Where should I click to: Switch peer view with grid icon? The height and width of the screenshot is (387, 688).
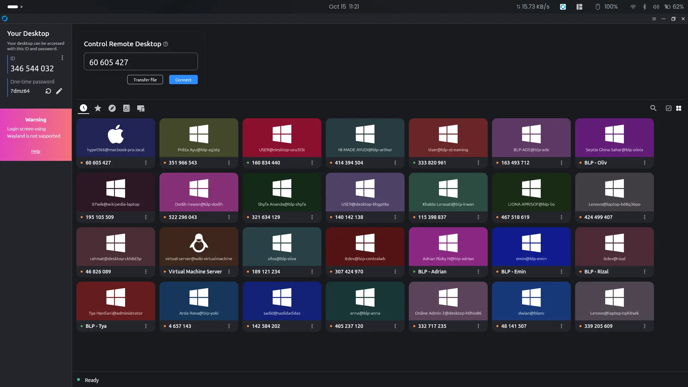(x=679, y=108)
